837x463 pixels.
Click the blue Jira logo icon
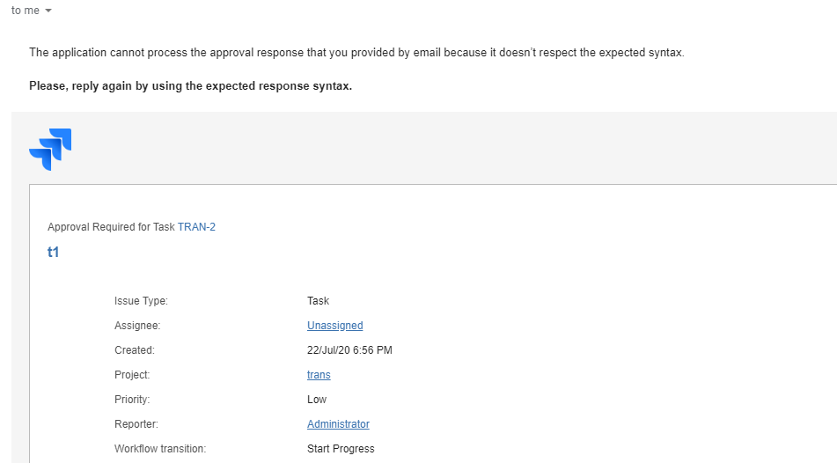click(50, 149)
